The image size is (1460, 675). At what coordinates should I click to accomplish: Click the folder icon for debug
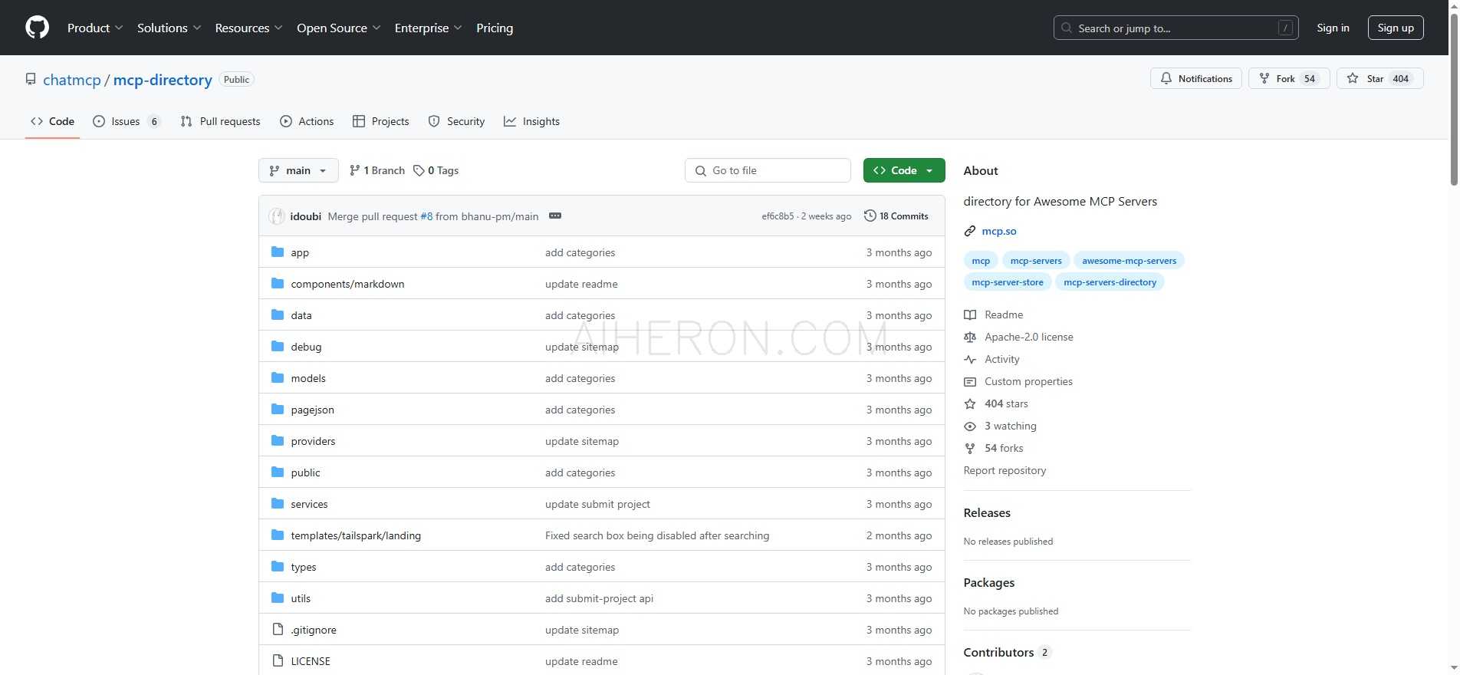pyautogui.click(x=278, y=346)
